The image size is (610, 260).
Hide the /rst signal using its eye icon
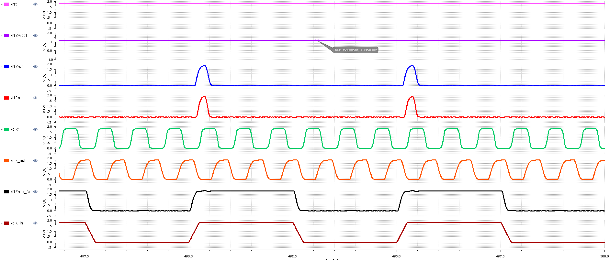[35, 4]
